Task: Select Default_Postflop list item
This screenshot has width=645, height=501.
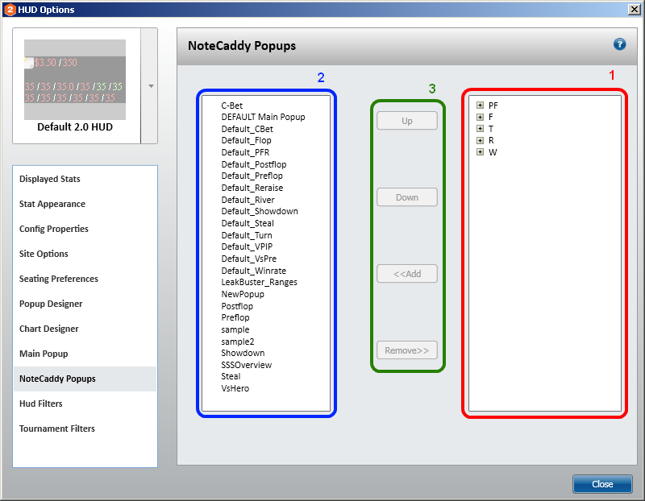Action: tap(254, 164)
